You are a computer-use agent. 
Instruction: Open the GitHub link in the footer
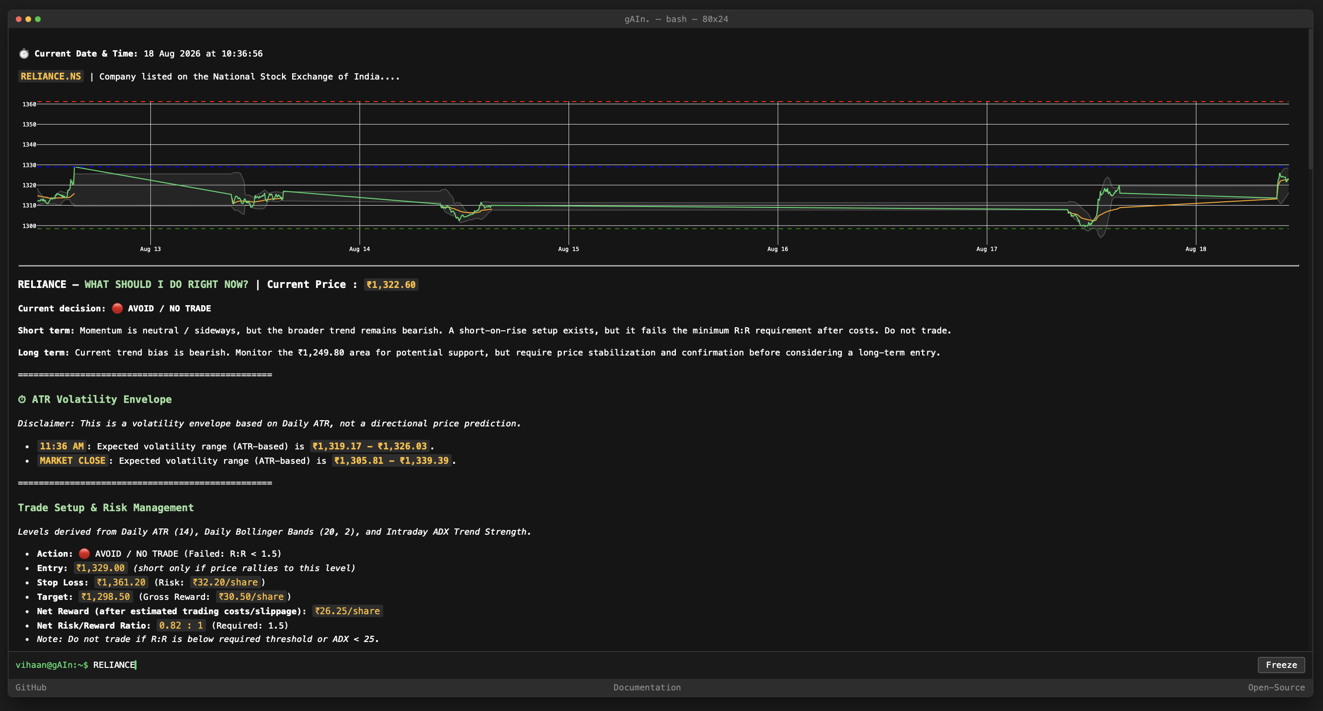click(31, 688)
